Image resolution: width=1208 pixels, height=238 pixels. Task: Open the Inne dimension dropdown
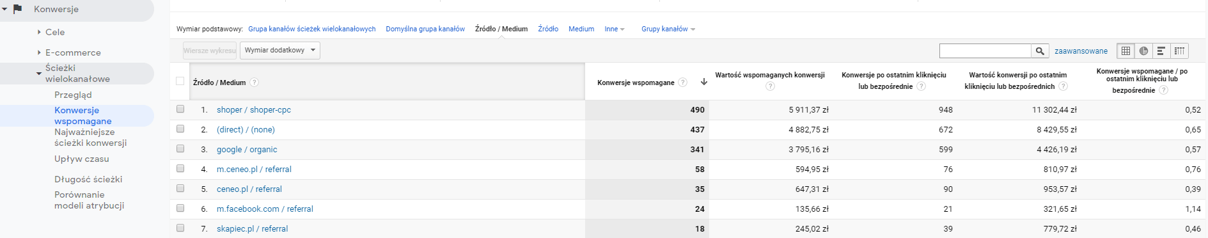614,29
